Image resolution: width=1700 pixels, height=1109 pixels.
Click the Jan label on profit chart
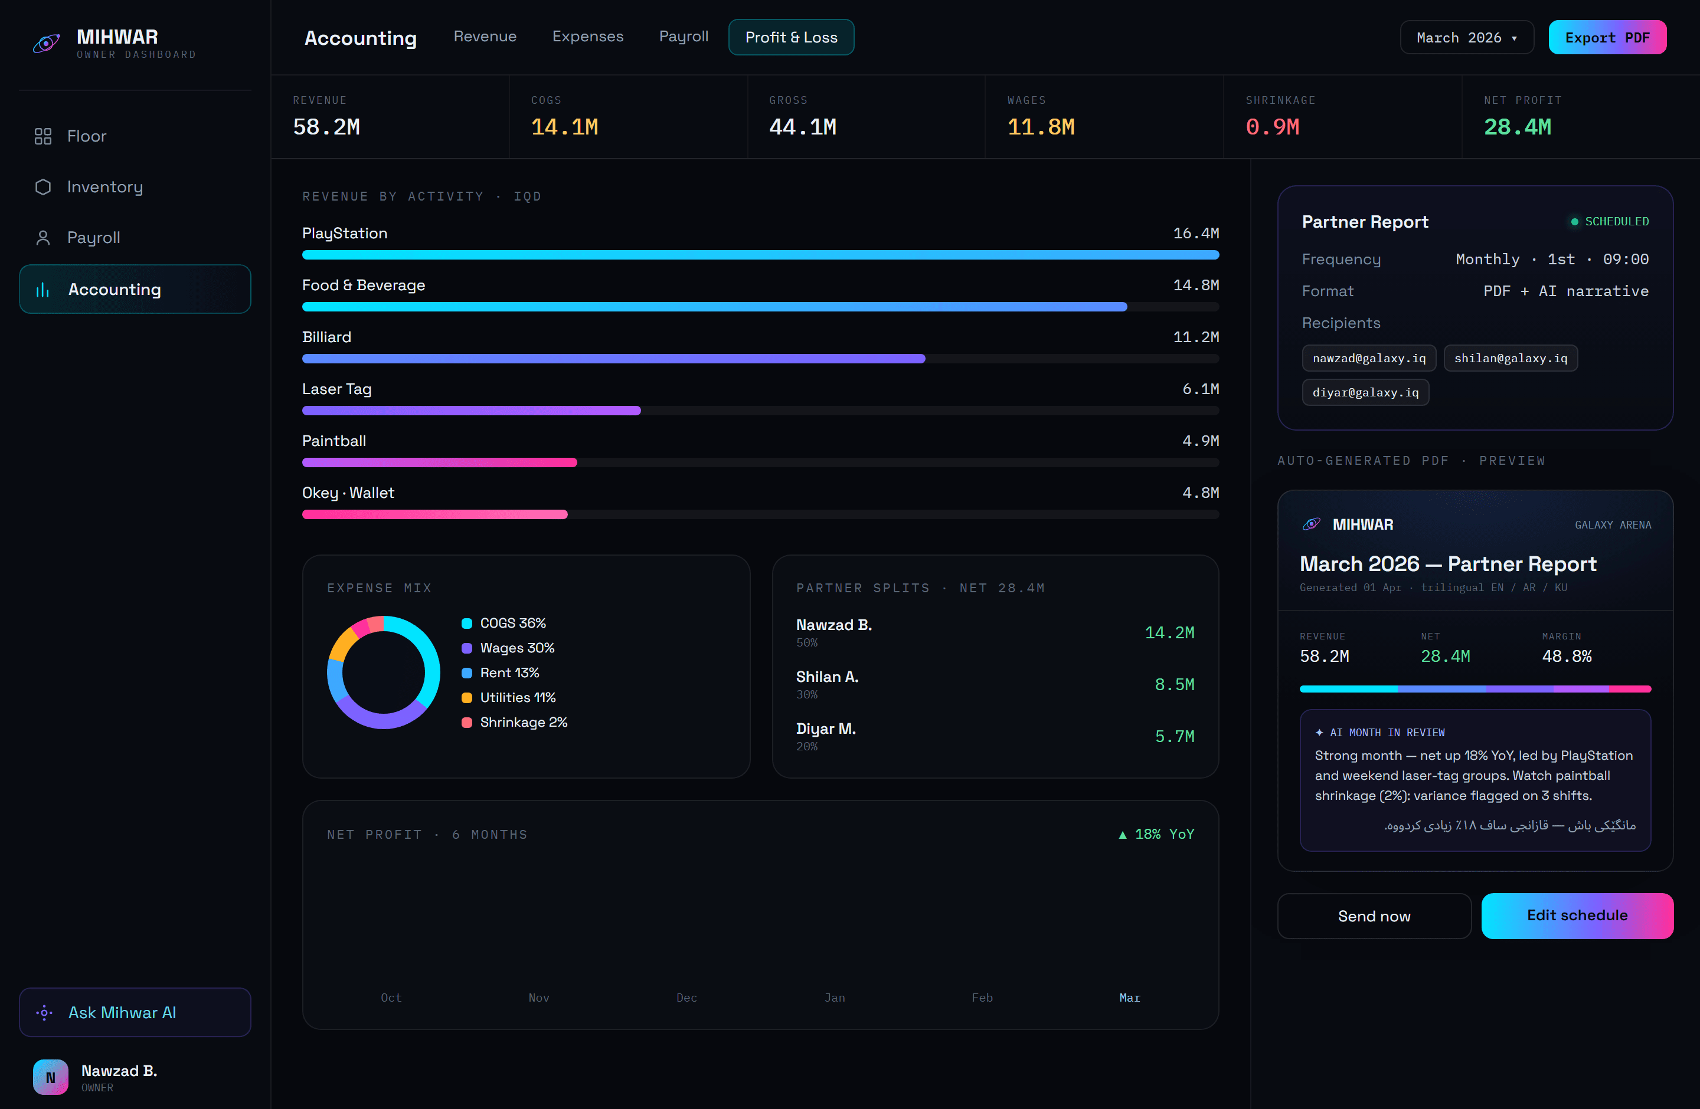[x=834, y=998]
